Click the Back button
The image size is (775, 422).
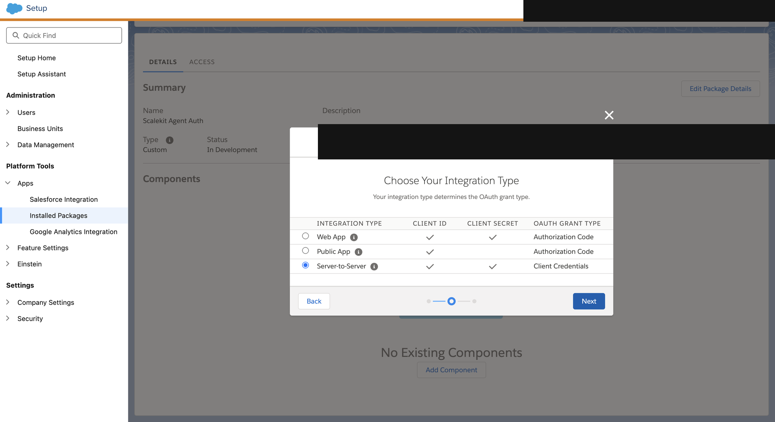coord(314,301)
